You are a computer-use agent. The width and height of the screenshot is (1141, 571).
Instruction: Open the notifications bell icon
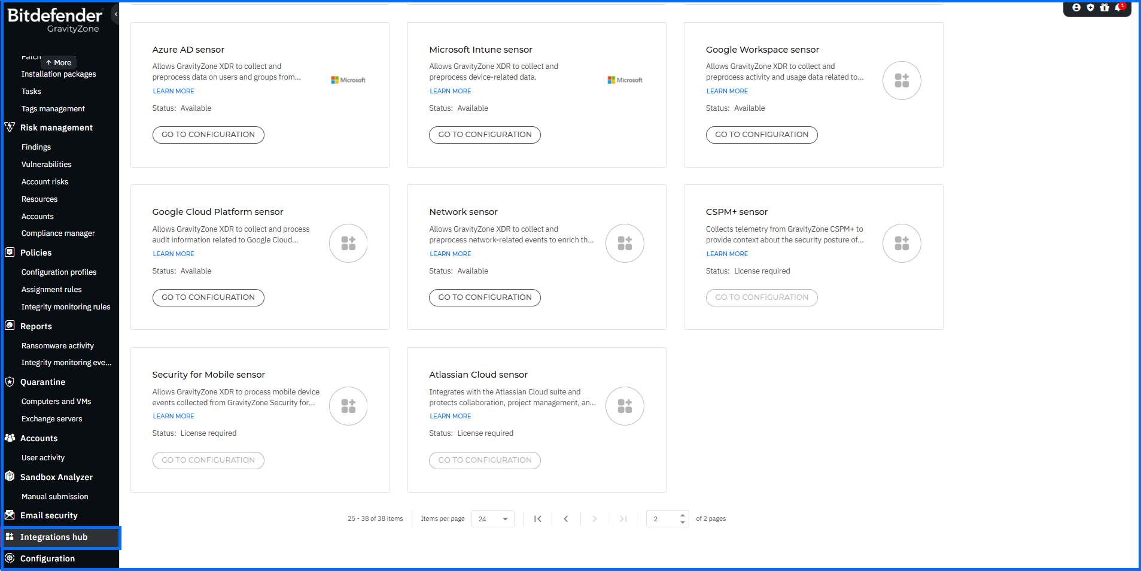coord(1119,8)
